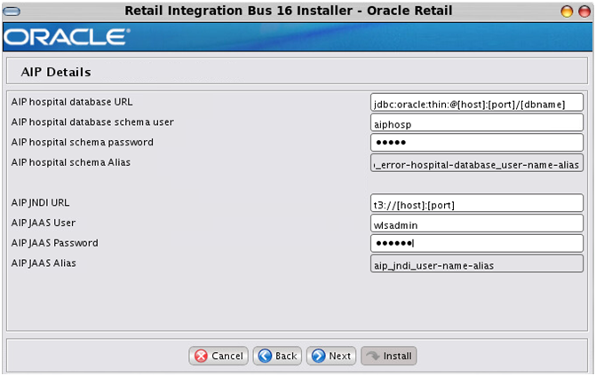This screenshot has height=376, width=596.
Task: Focus the AIP hospital database URL field
Action: (477, 103)
